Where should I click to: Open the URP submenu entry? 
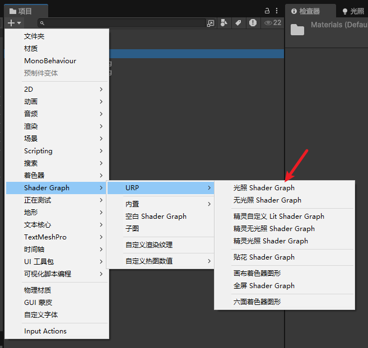tap(161, 188)
